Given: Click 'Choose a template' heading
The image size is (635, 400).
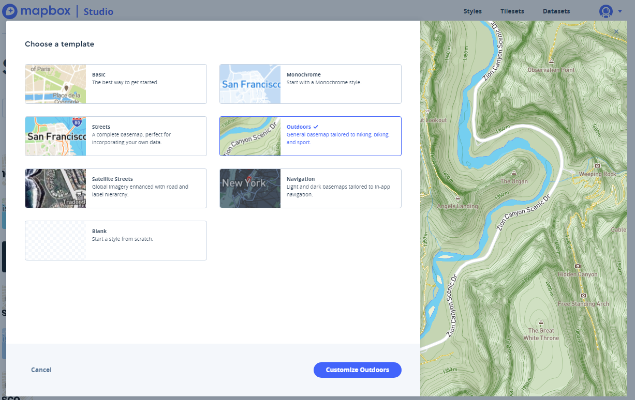Looking at the screenshot, I should click(x=60, y=44).
